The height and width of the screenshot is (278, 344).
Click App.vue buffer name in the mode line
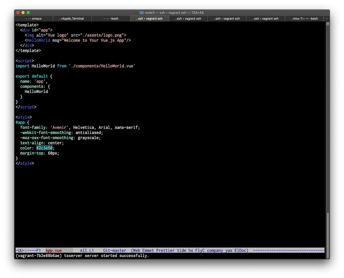click(x=54, y=250)
